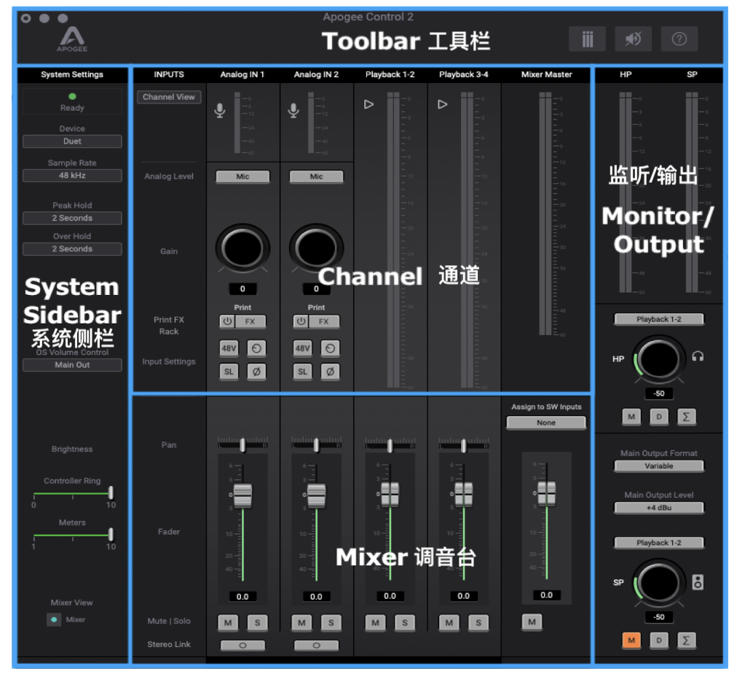Click the headphone icon beside HP knob
The width and height of the screenshot is (737, 679).
pyautogui.click(x=698, y=356)
